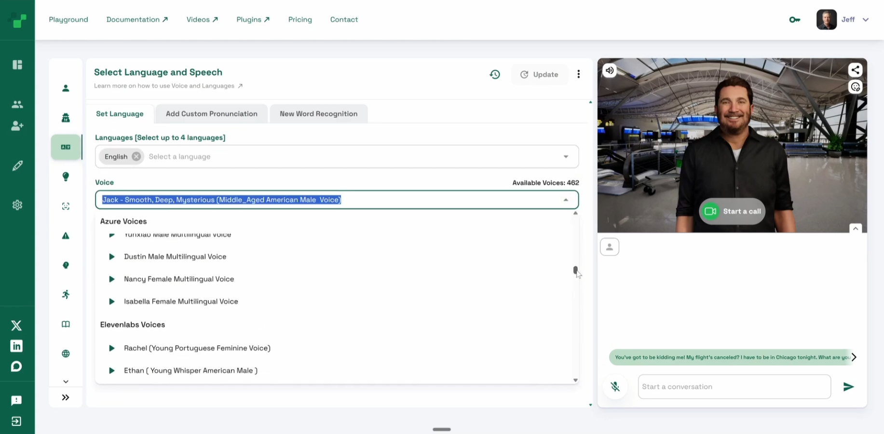Switch to the Add Custom Pronunciation tab

pos(212,114)
